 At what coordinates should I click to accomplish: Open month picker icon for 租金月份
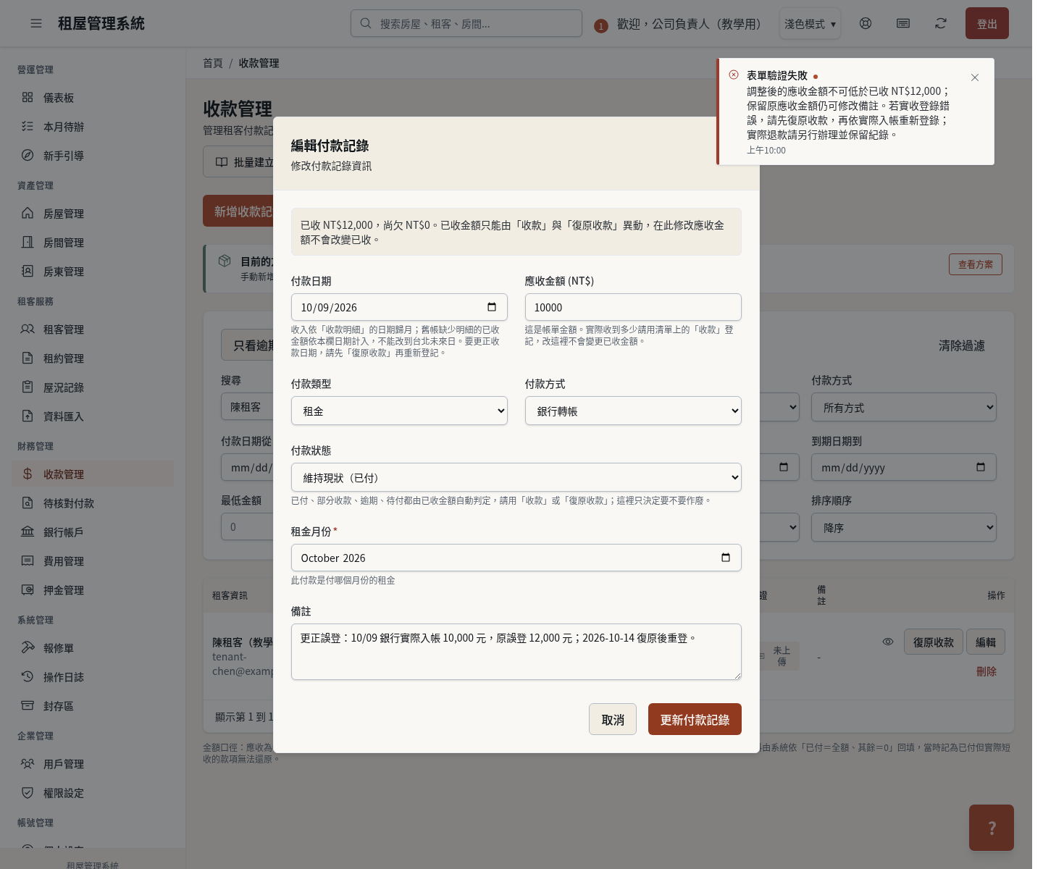click(726, 558)
